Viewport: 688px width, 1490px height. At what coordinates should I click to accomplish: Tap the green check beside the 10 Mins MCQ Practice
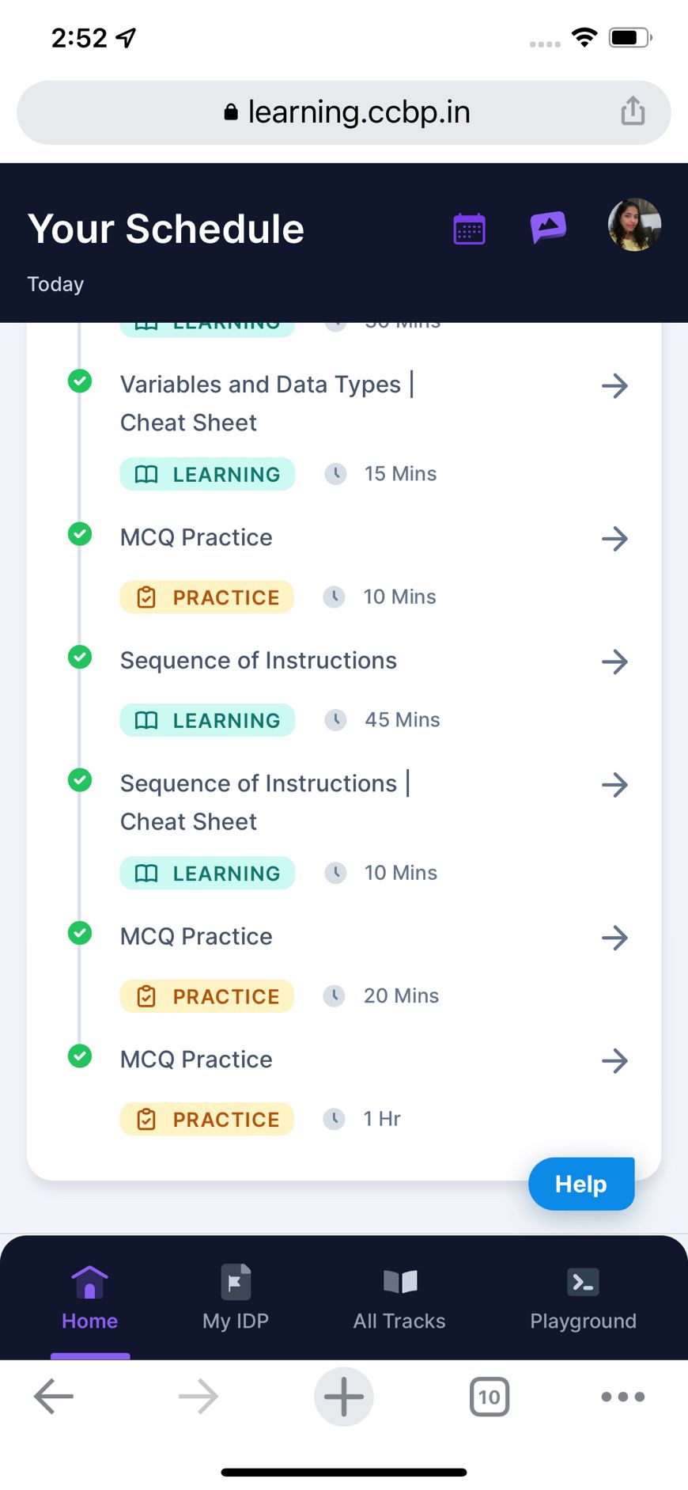(80, 534)
